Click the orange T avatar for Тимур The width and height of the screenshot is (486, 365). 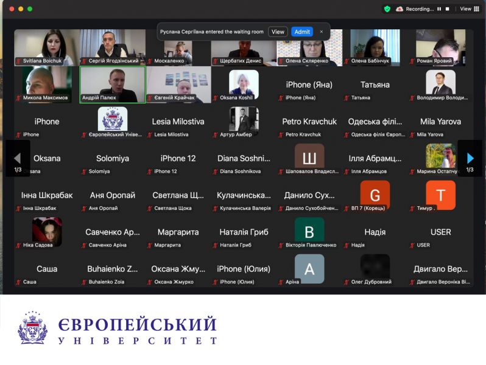coord(440,194)
